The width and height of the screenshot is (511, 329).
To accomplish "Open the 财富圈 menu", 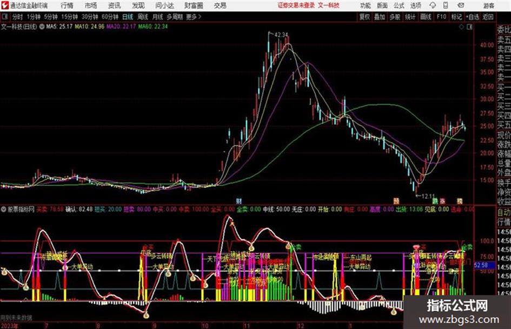I will click(x=194, y=5).
